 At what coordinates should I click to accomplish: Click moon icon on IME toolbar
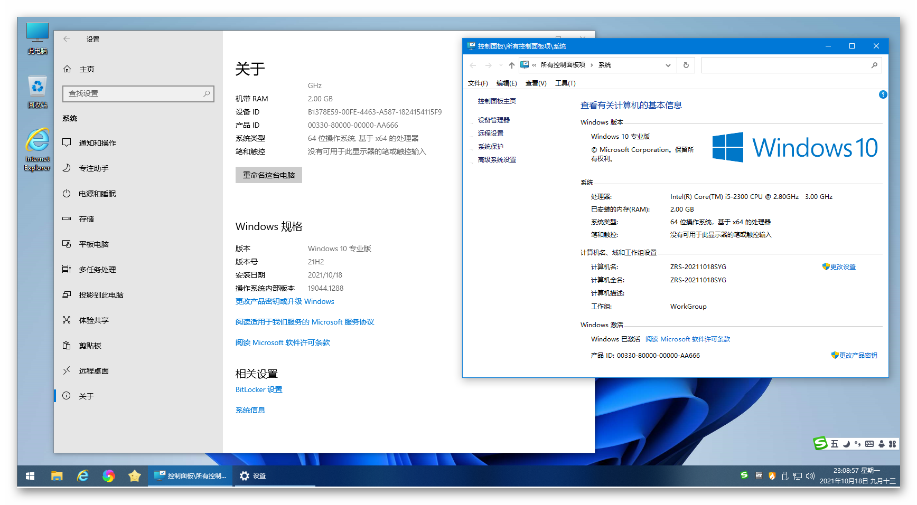[846, 444]
